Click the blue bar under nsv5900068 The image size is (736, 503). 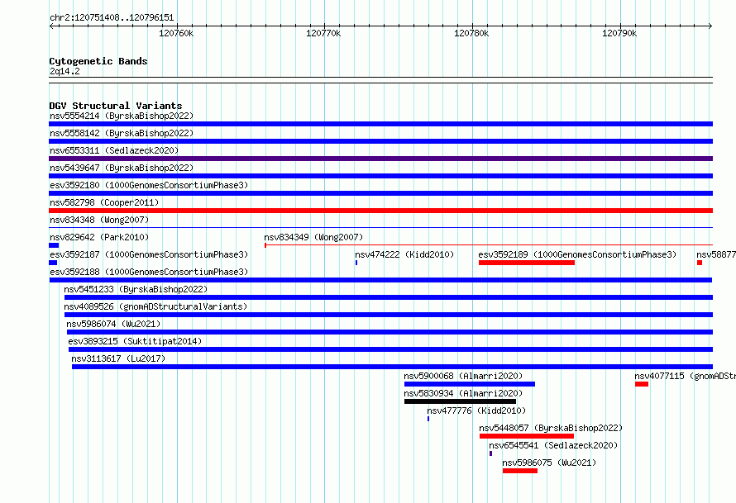pos(470,384)
